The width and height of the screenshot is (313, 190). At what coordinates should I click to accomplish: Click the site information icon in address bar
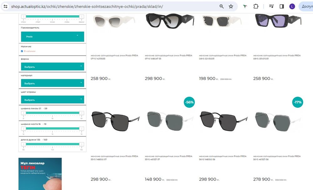[6, 6]
